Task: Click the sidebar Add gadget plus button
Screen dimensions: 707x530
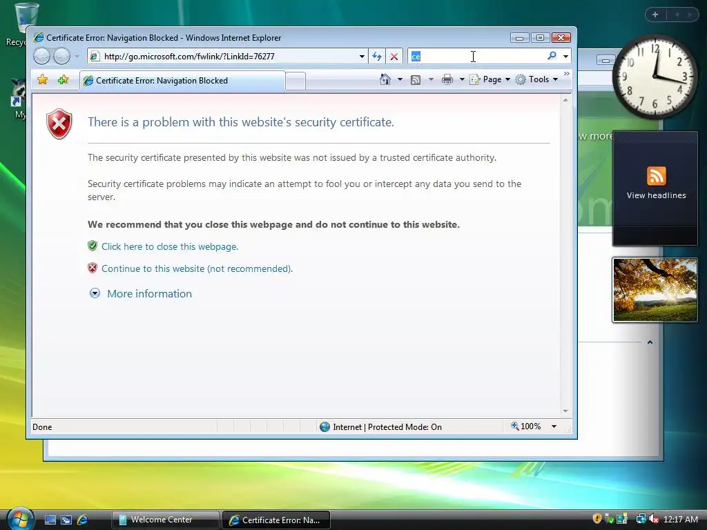Action: pos(655,14)
